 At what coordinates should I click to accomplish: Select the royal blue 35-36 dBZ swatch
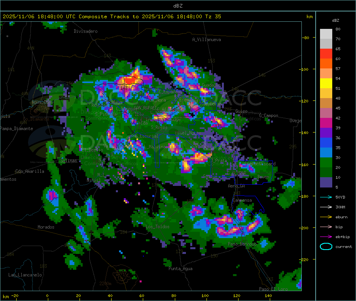(x=326, y=142)
